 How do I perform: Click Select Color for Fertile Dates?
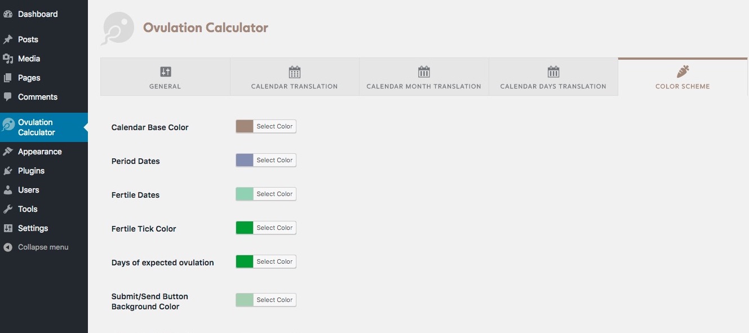point(274,194)
